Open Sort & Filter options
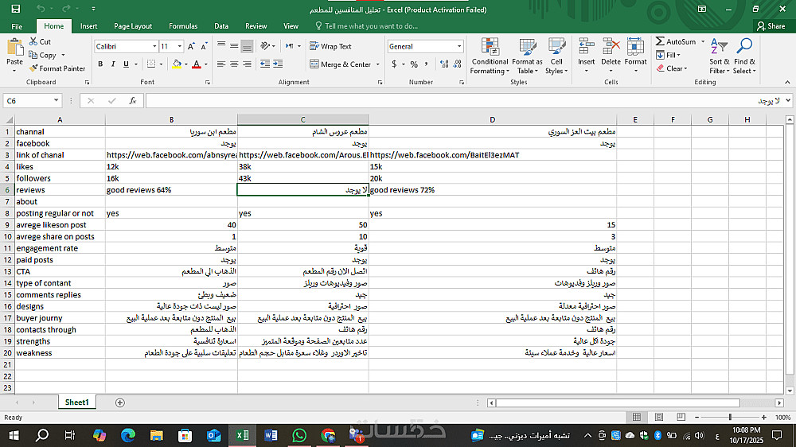 [x=720, y=56]
